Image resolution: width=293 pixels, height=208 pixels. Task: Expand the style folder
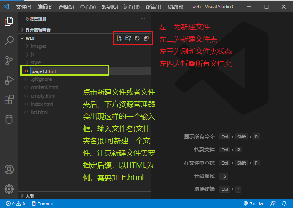pyautogui.click(x=36, y=62)
